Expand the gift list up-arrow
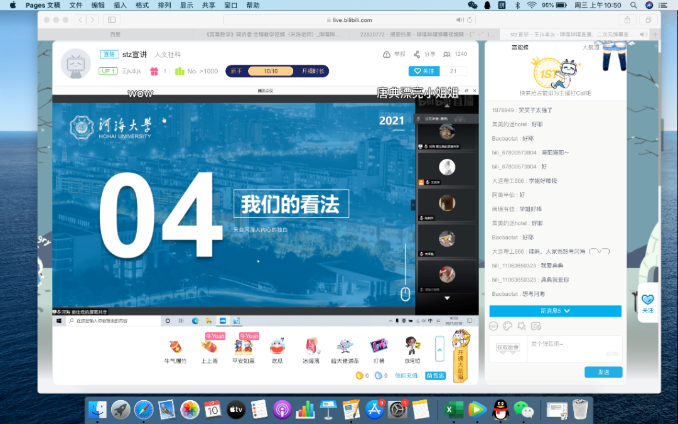 tap(440, 348)
